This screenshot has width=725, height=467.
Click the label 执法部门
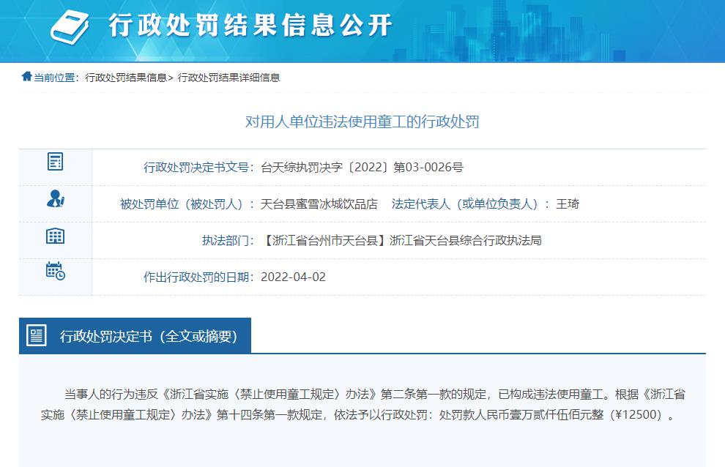225,240
